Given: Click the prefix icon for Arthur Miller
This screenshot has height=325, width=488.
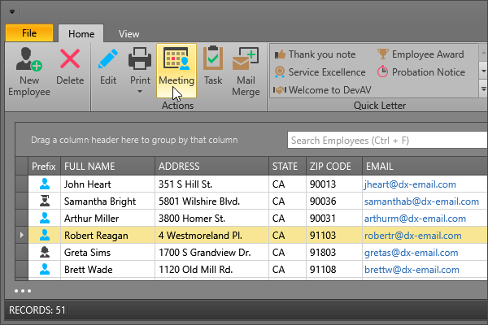Looking at the screenshot, I should click(x=45, y=219).
